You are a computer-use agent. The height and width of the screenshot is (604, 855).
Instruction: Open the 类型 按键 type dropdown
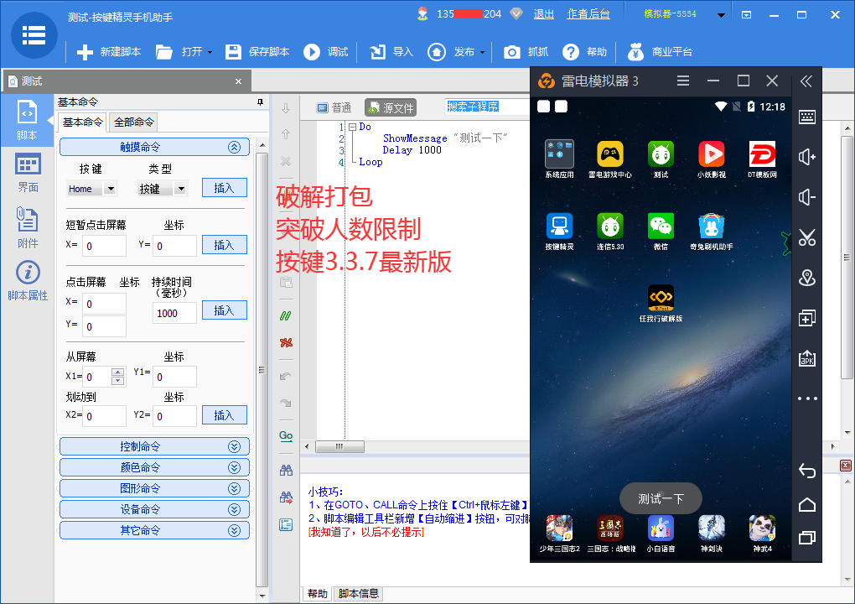pos(181,189)
